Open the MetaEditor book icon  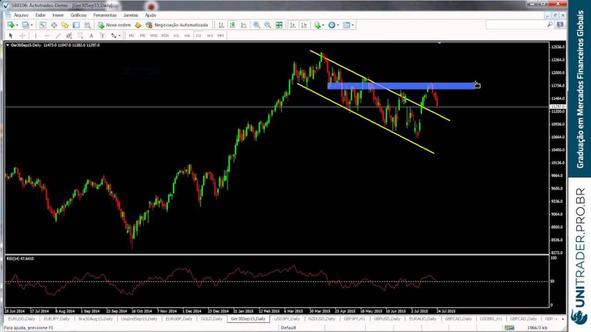138,25
